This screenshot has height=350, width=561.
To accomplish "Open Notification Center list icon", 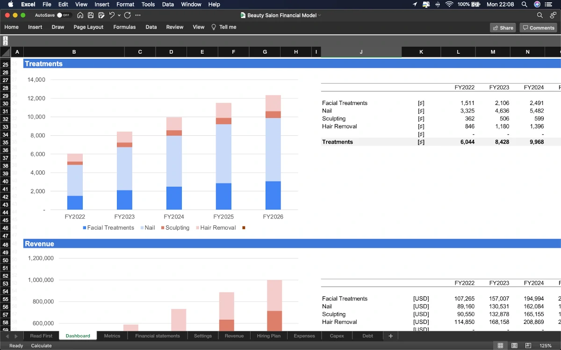I will click(550, 4).
